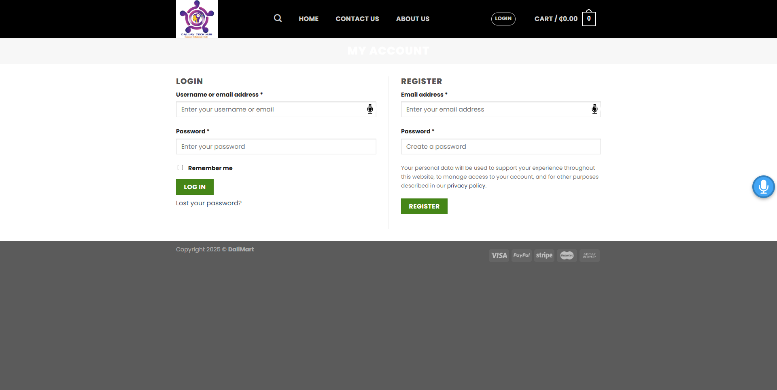
Task: Click microphone icon in username field
Action: [x=370, y=109]
